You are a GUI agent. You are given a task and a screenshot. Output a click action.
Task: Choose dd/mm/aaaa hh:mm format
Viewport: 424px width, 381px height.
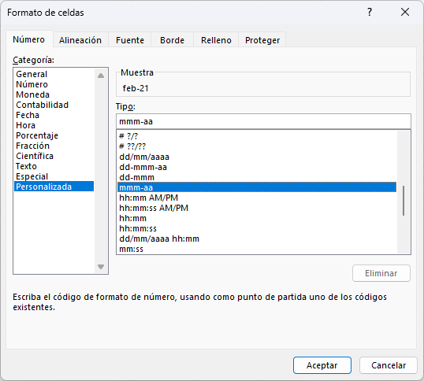(257, 239)
